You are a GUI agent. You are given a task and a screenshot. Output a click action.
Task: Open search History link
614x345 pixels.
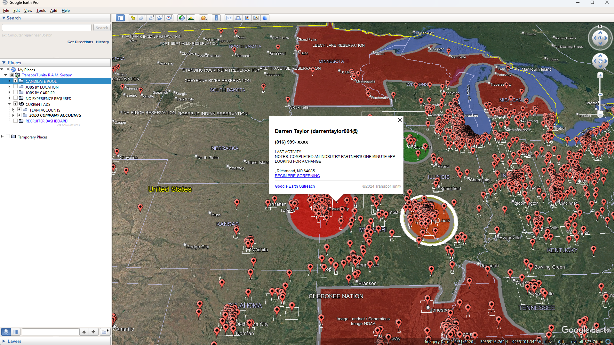102,42
